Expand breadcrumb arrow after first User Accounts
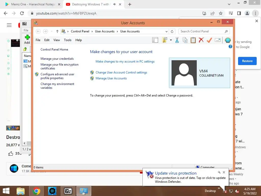The height and width of the screenshot is (196, 261). pos(117,31)
